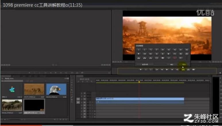The image size is (222, 126).
Task: Step forward one frame in Program Monitor bar
Action: point(172,69)
